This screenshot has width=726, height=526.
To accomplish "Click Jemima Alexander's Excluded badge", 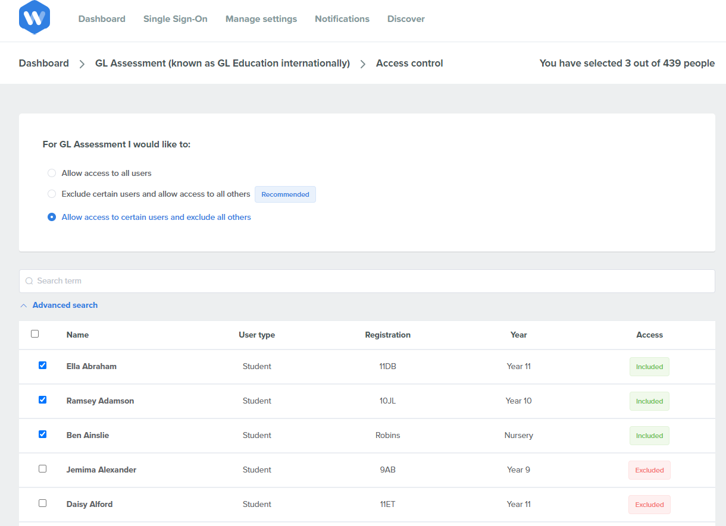I will coord(649,470).
